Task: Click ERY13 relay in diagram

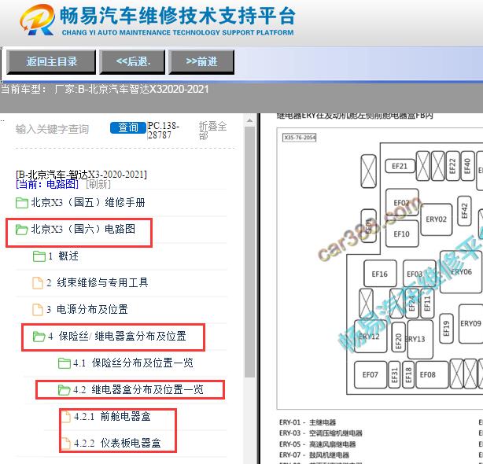Action: [x=420, y=339]
